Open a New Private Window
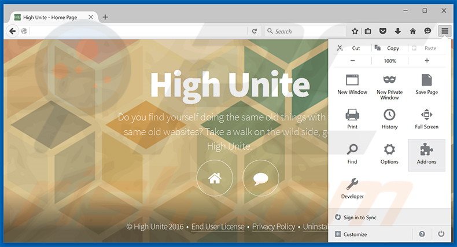The image size is (457, 247). 389,87
